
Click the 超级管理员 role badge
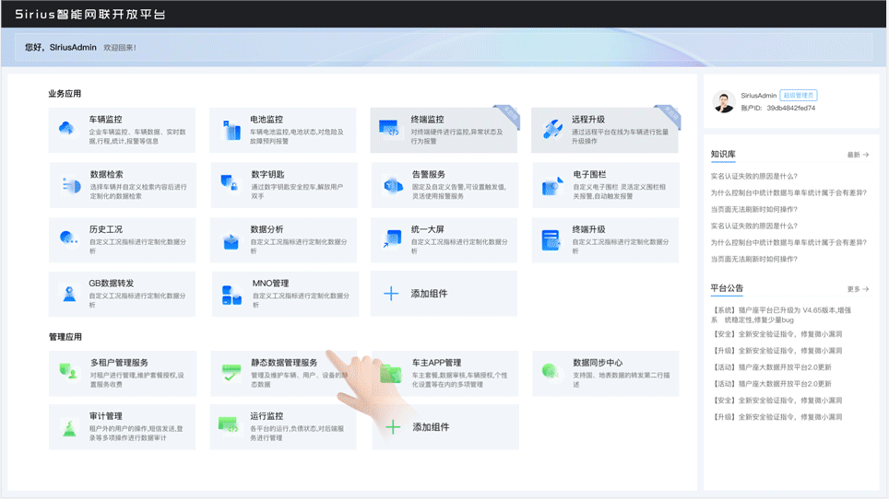[x=798, y=96]
